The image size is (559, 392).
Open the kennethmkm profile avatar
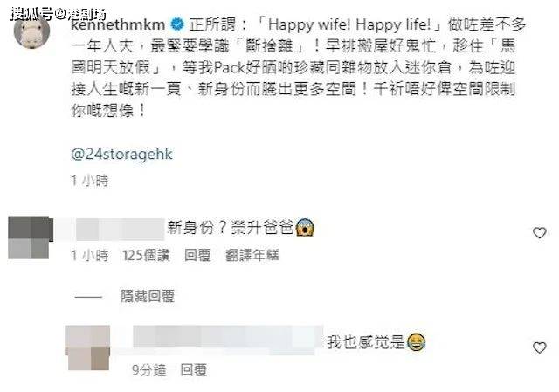click(x=31, y=31)
